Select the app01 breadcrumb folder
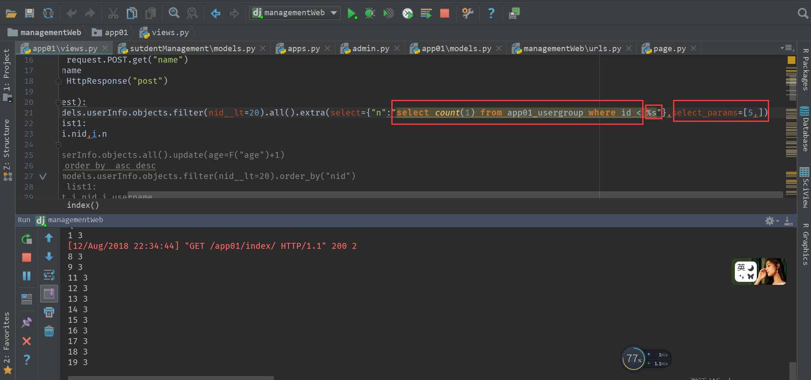 pyautogui.click(x=110, y=33)
